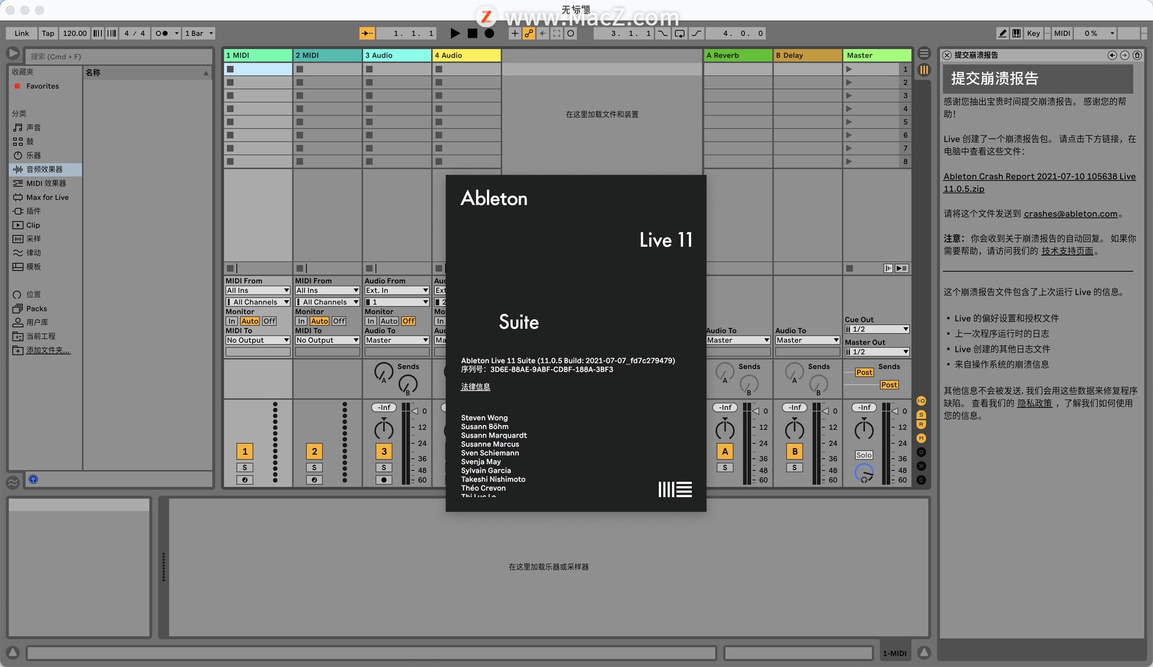Select the A Reverb return track header
Viewport: 1153px width, 667px height.
pos(738,55)
